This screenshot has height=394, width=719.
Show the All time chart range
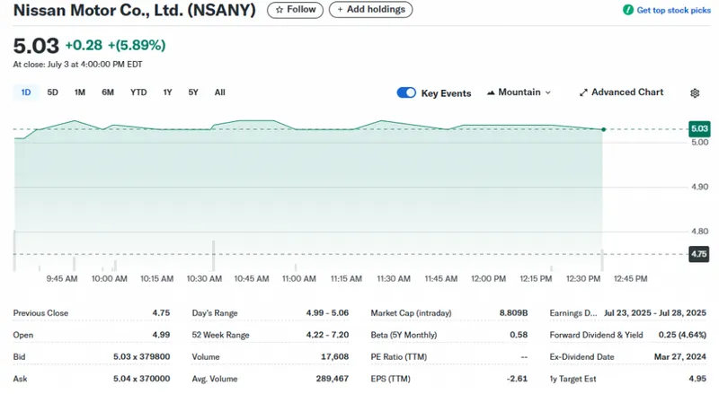click(219, 92)
